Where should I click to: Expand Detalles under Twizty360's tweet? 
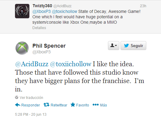tap(39, 28)
